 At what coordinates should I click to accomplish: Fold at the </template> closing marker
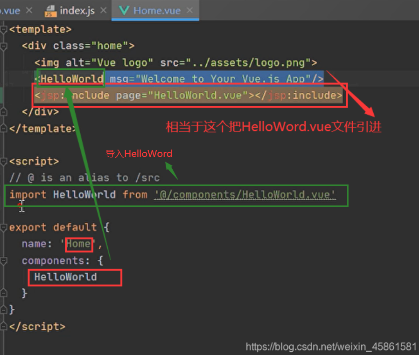[3, 129]
